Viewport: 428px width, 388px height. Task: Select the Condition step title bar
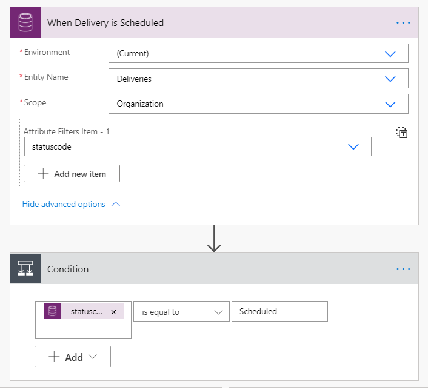pyautogui.click(x=212, y=269)
